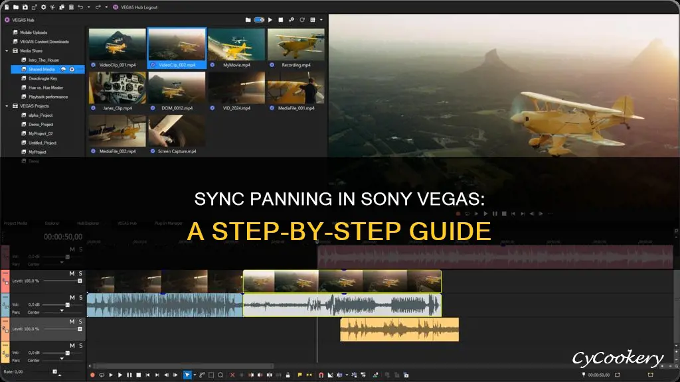The image size is (680, 382).
Task: Click the Vol slider handle on the blue audio track
Action: (67, 305)
